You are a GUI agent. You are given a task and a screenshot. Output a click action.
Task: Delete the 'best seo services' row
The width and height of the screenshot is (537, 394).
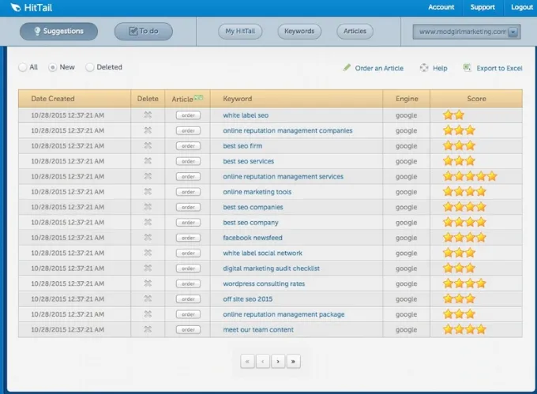148,161
